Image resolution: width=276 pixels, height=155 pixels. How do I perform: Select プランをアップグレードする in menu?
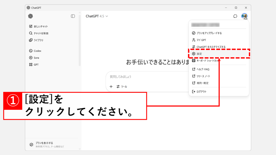tap(209, 33)
